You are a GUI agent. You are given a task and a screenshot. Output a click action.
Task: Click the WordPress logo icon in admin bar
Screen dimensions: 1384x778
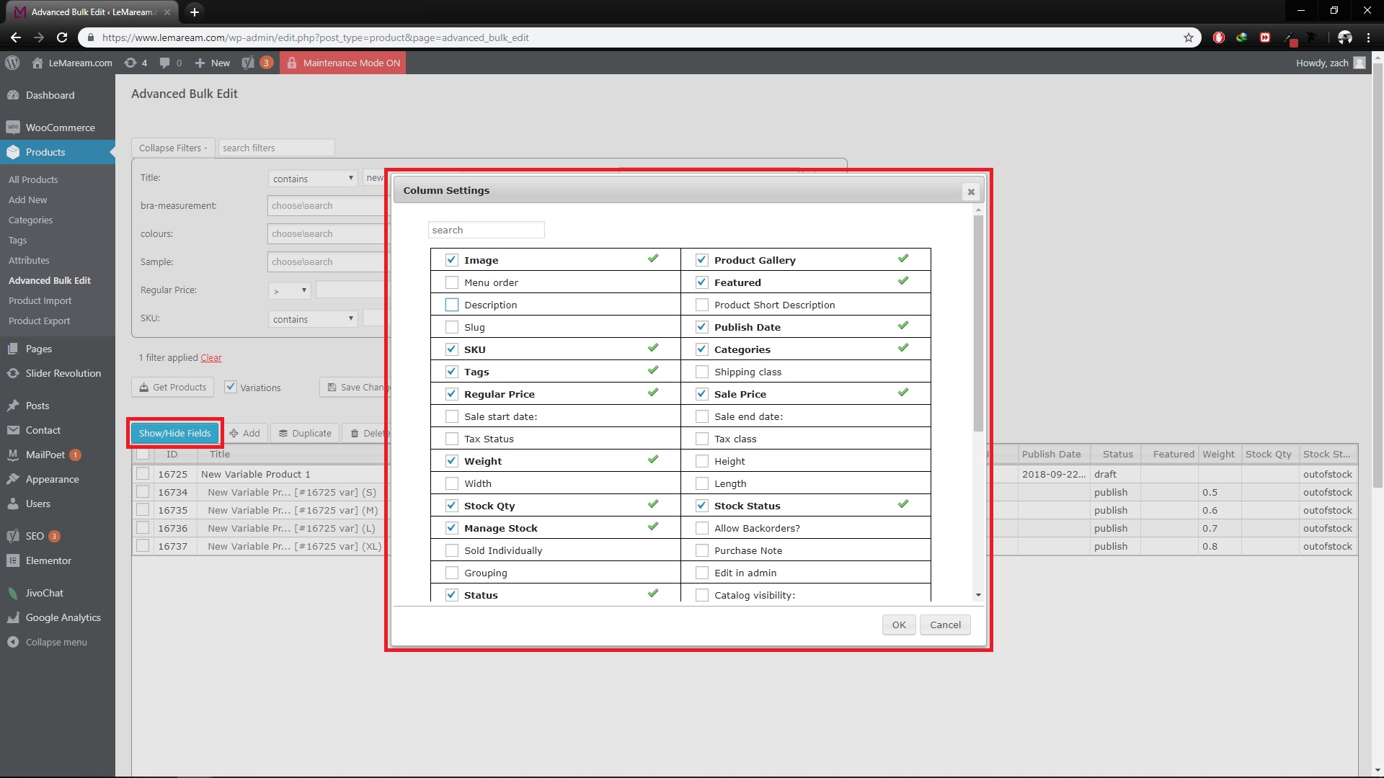(12, 63)
